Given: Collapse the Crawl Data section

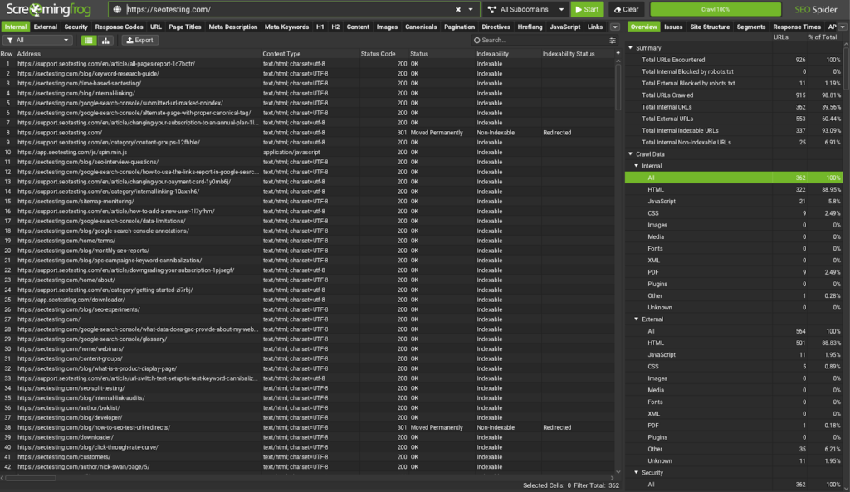Looking at the screenshot, I should (631, 153).
